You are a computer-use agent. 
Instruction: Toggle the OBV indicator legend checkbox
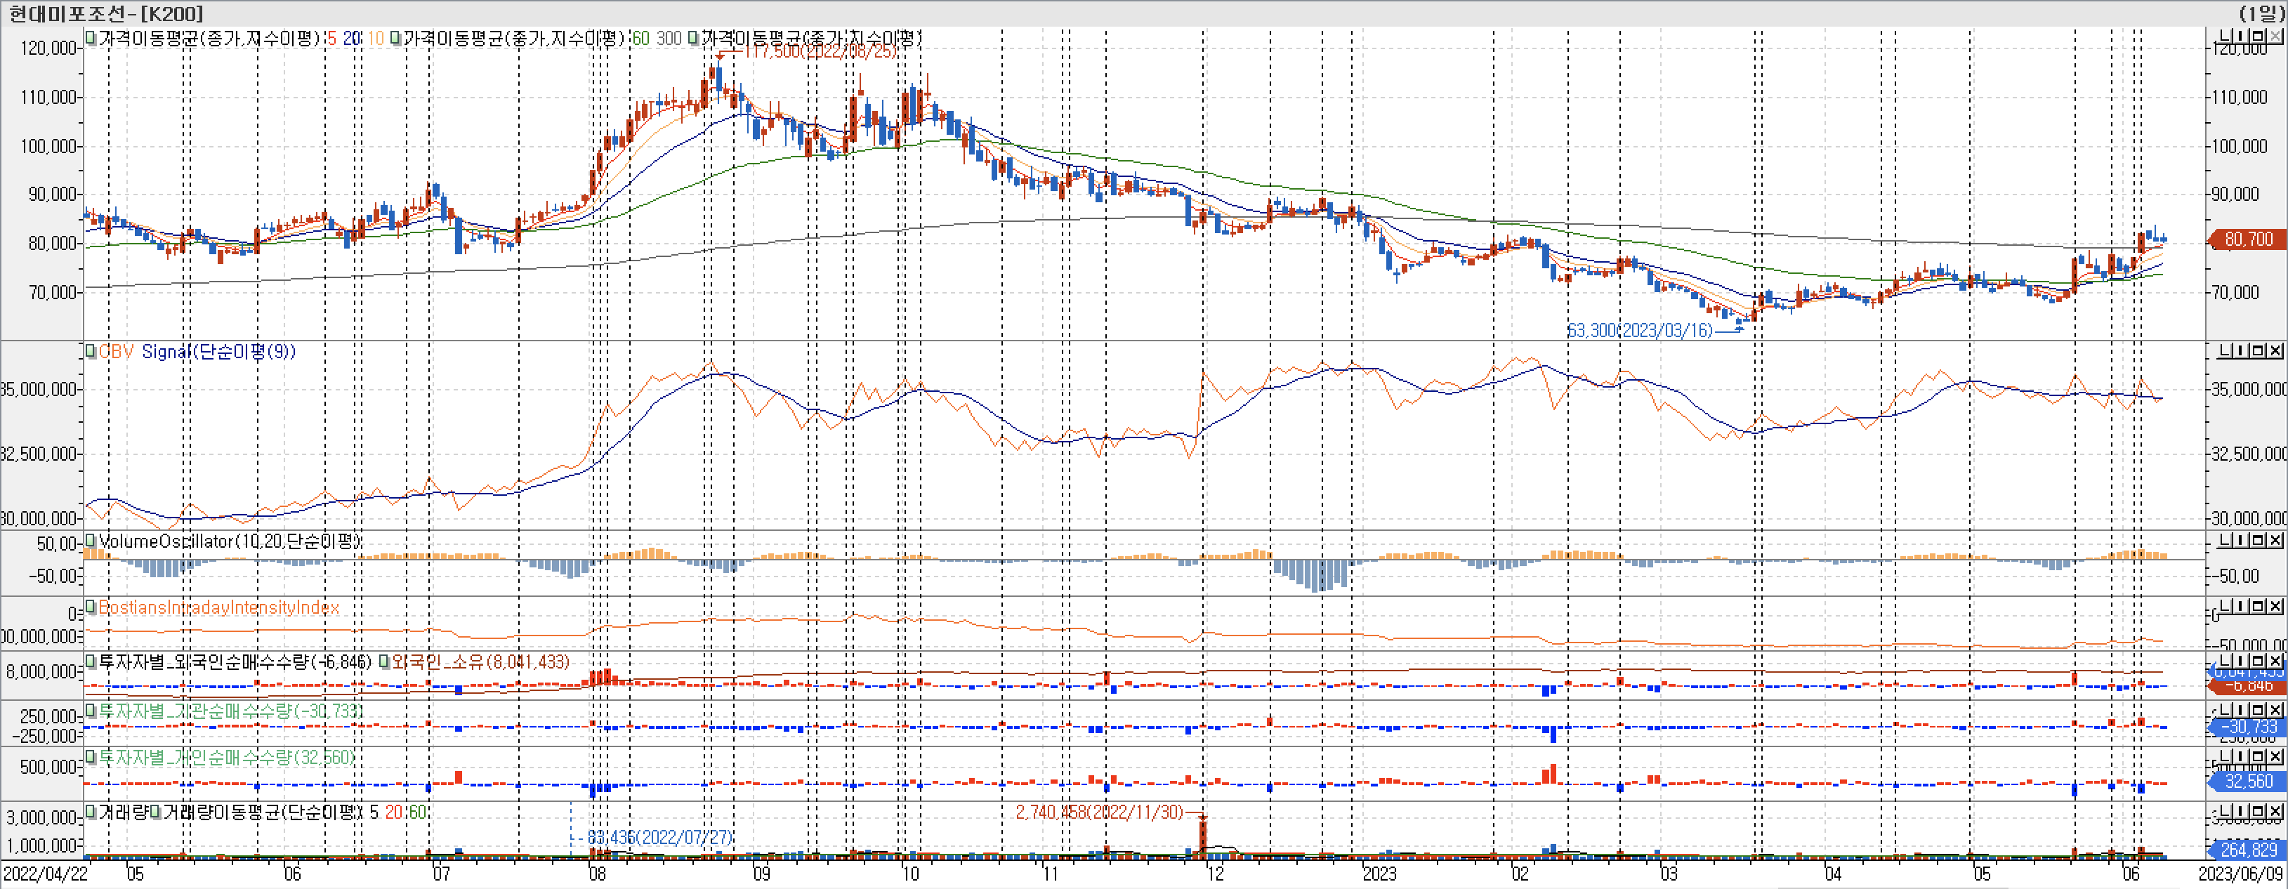pos(91,352)
